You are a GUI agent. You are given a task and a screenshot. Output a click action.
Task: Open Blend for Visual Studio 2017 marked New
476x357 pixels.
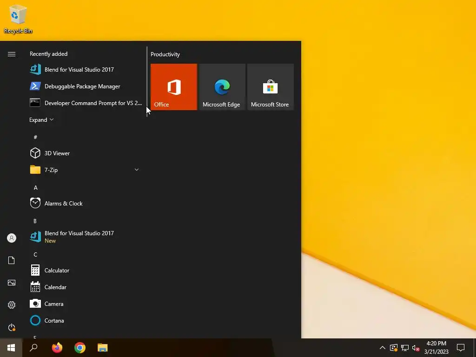coord(86,237)
